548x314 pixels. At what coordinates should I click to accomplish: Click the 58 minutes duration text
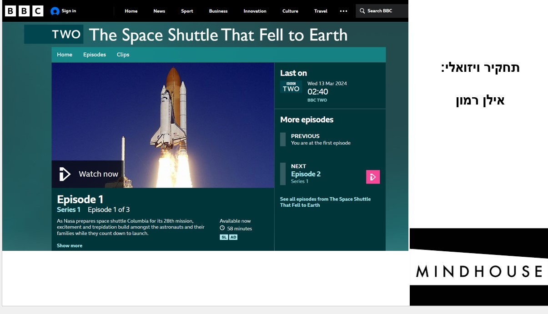pos(240,229)
